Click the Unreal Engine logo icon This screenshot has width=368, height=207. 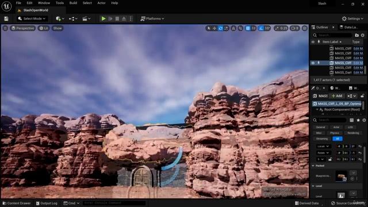[x=6, y=6]
